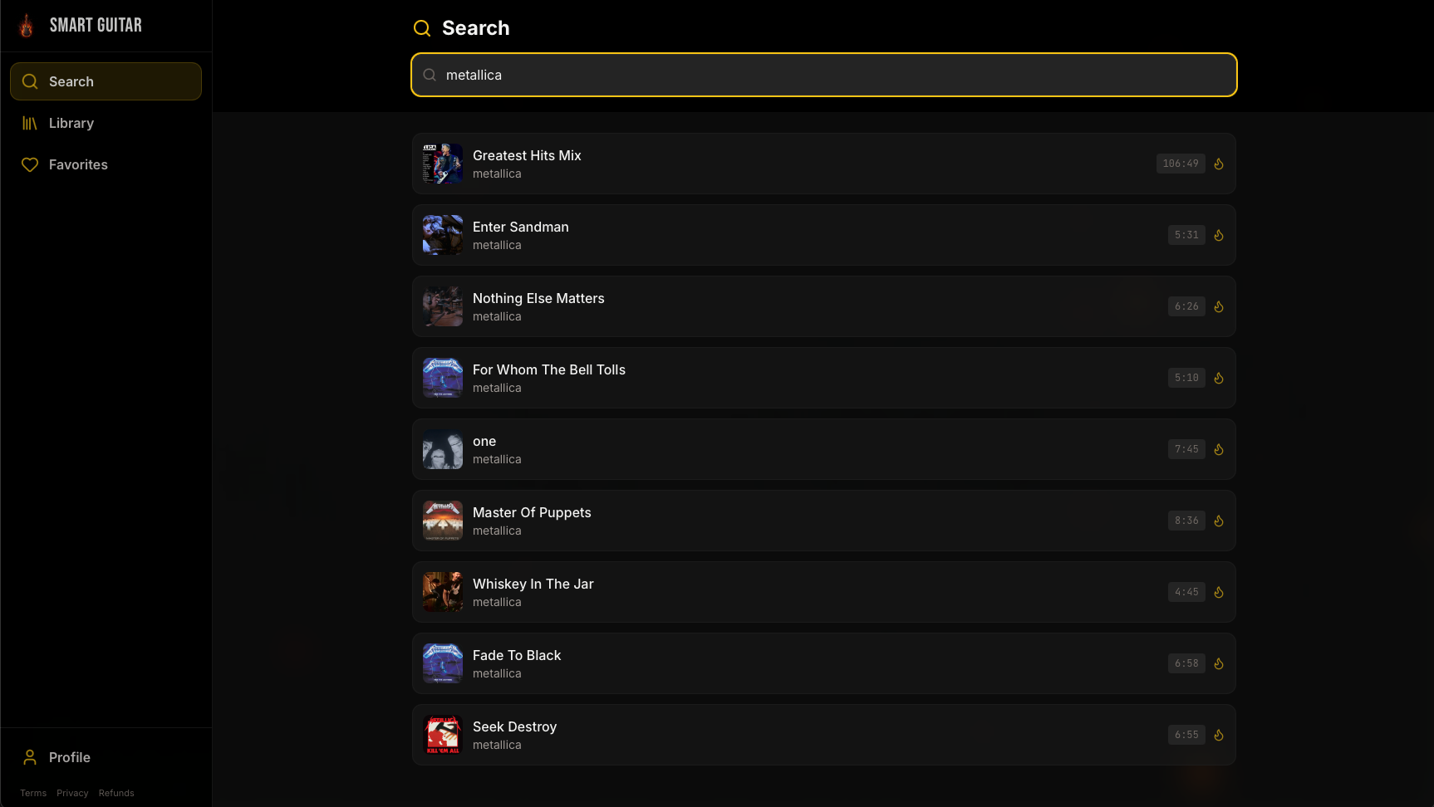Toggle the flame on Master Of Puppets
This screenshot has height=807, width=1434.
[x=1219, y=521]
